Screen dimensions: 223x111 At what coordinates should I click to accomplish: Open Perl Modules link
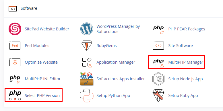[x=37, y=46]
